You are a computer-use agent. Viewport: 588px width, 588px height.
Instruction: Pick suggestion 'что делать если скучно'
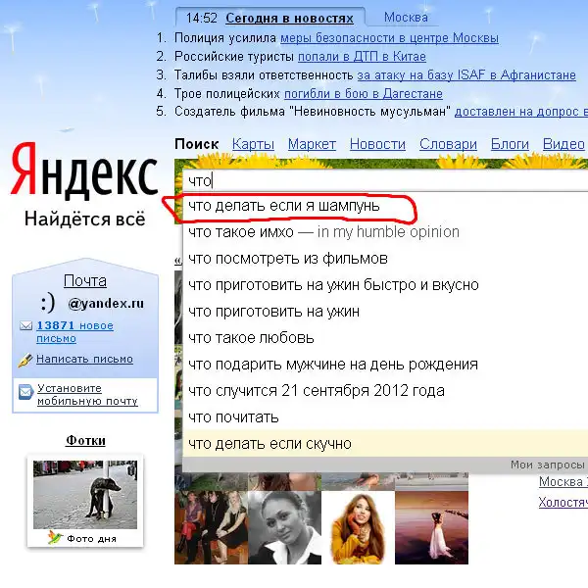[269, 444]
